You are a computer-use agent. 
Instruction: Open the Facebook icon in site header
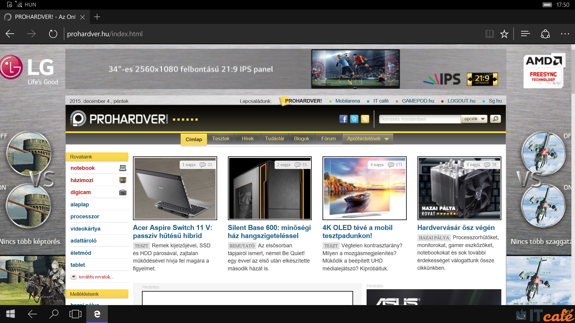coord(344,119)
